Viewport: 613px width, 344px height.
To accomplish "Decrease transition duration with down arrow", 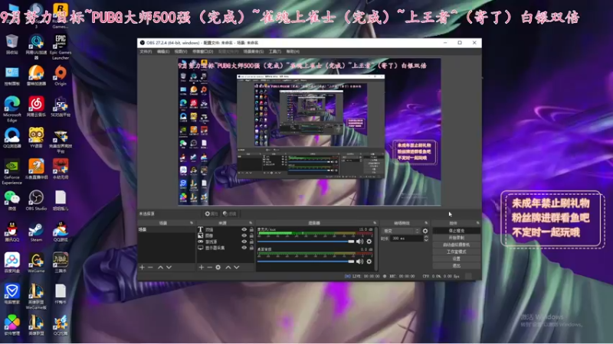I will click(x=426, y=240).
